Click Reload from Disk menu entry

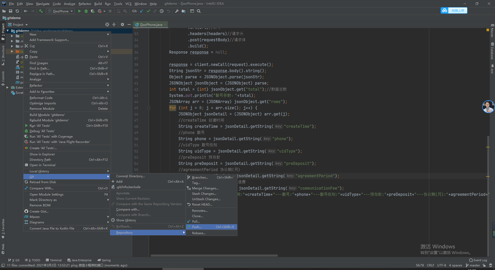67,182
